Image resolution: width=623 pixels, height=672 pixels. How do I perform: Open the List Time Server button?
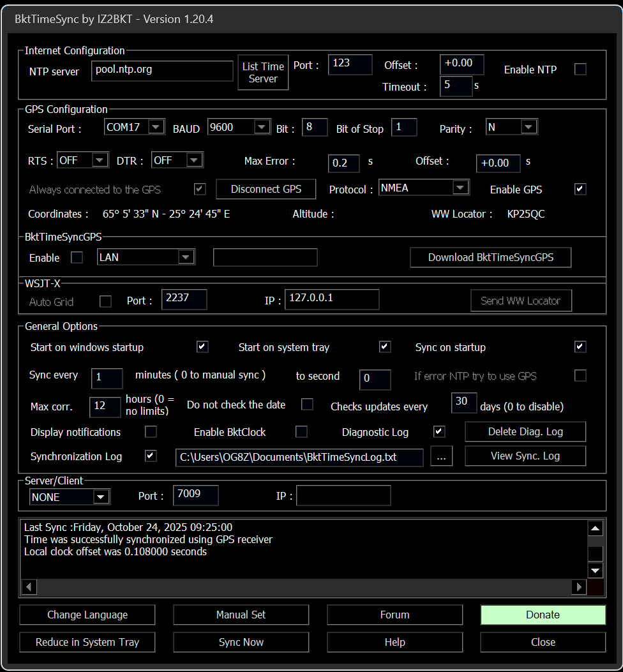click(263, 72)
